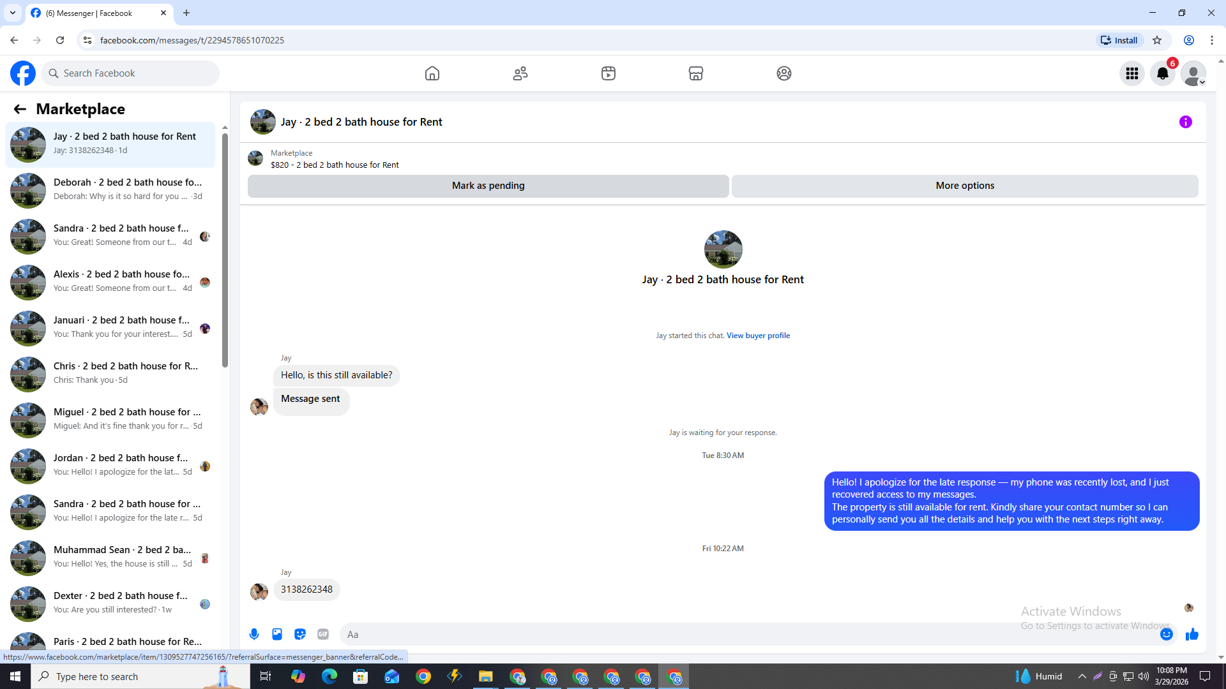The width and height of the screenshot is (1226, 689).
Task: Open Chris's conversation
Action: [110, 373]
